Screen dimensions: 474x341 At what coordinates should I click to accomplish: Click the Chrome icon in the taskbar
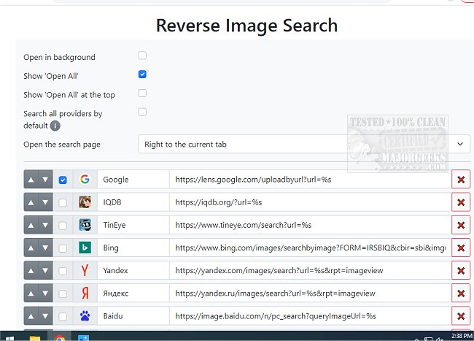(59, 337)
